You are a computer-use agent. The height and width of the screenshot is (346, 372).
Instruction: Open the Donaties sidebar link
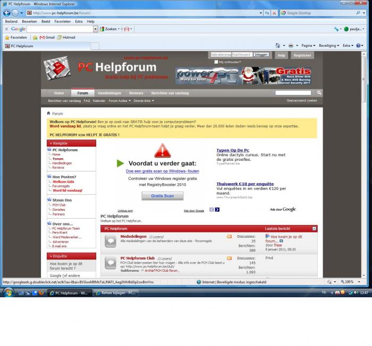(x=58, y=210)
